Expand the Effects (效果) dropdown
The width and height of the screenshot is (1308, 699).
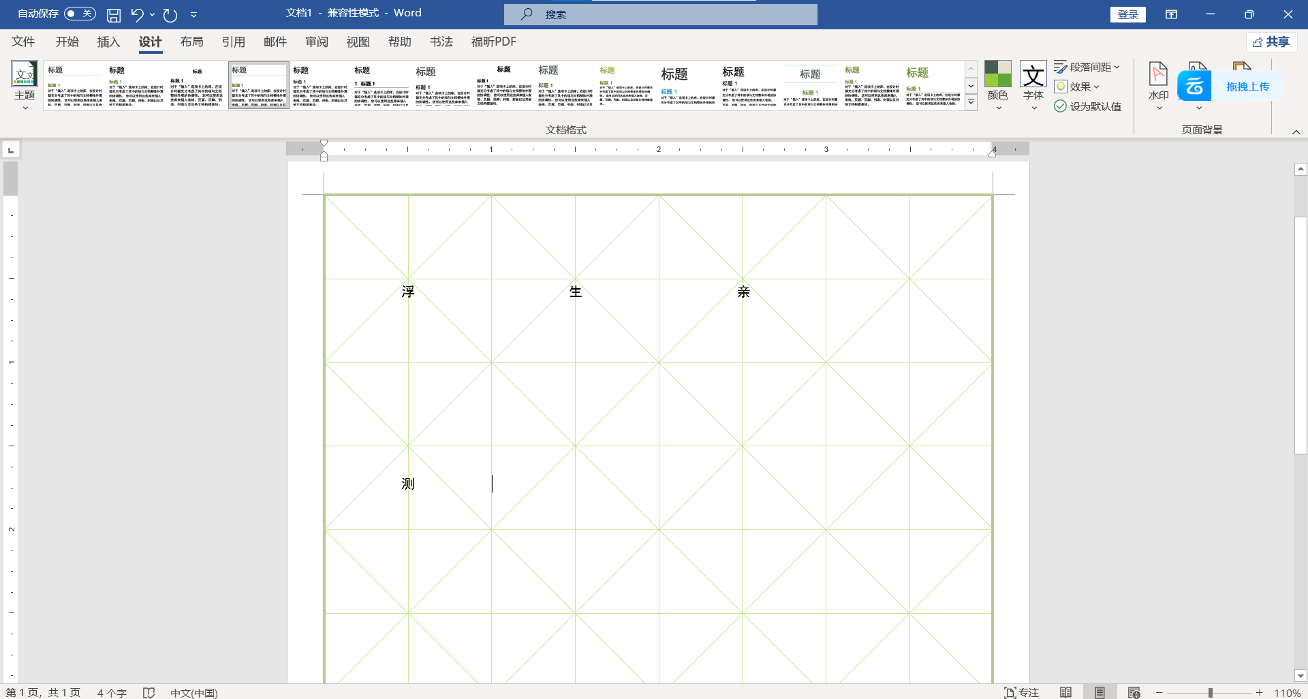[1077, 87]
